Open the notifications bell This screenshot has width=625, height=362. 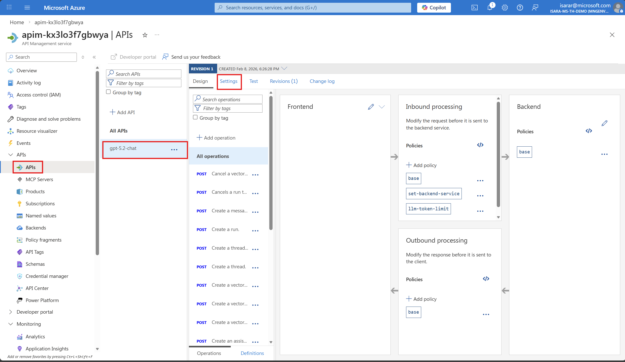pos(489,8)
